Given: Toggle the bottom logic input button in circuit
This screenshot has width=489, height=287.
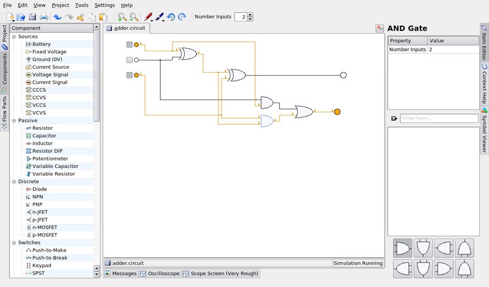Looking at the screenshot, I should (129, 75).
